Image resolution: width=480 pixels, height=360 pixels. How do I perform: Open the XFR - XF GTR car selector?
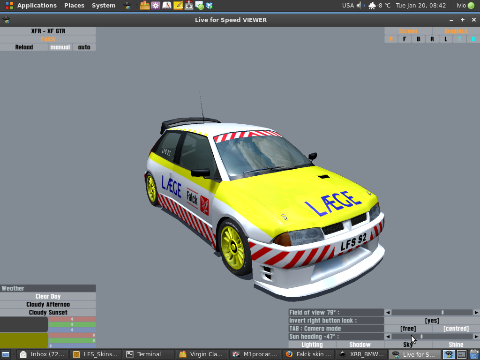coord(48,31)
